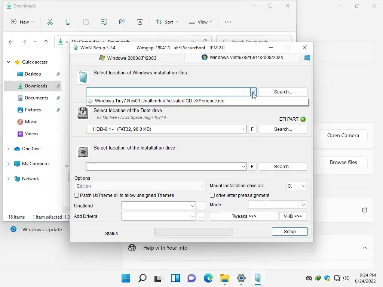The height and width of the screenshot is (287, 383).
Task: Open Task View on the taskbar
Action: pos(158,278)
